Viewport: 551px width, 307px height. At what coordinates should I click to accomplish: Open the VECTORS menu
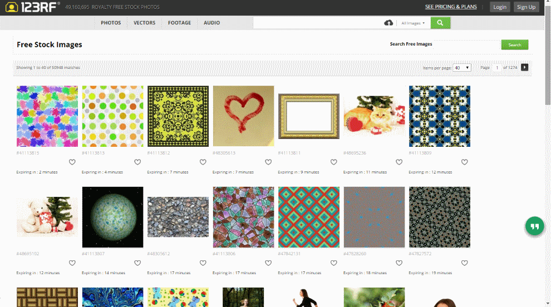tap(144, 23)
